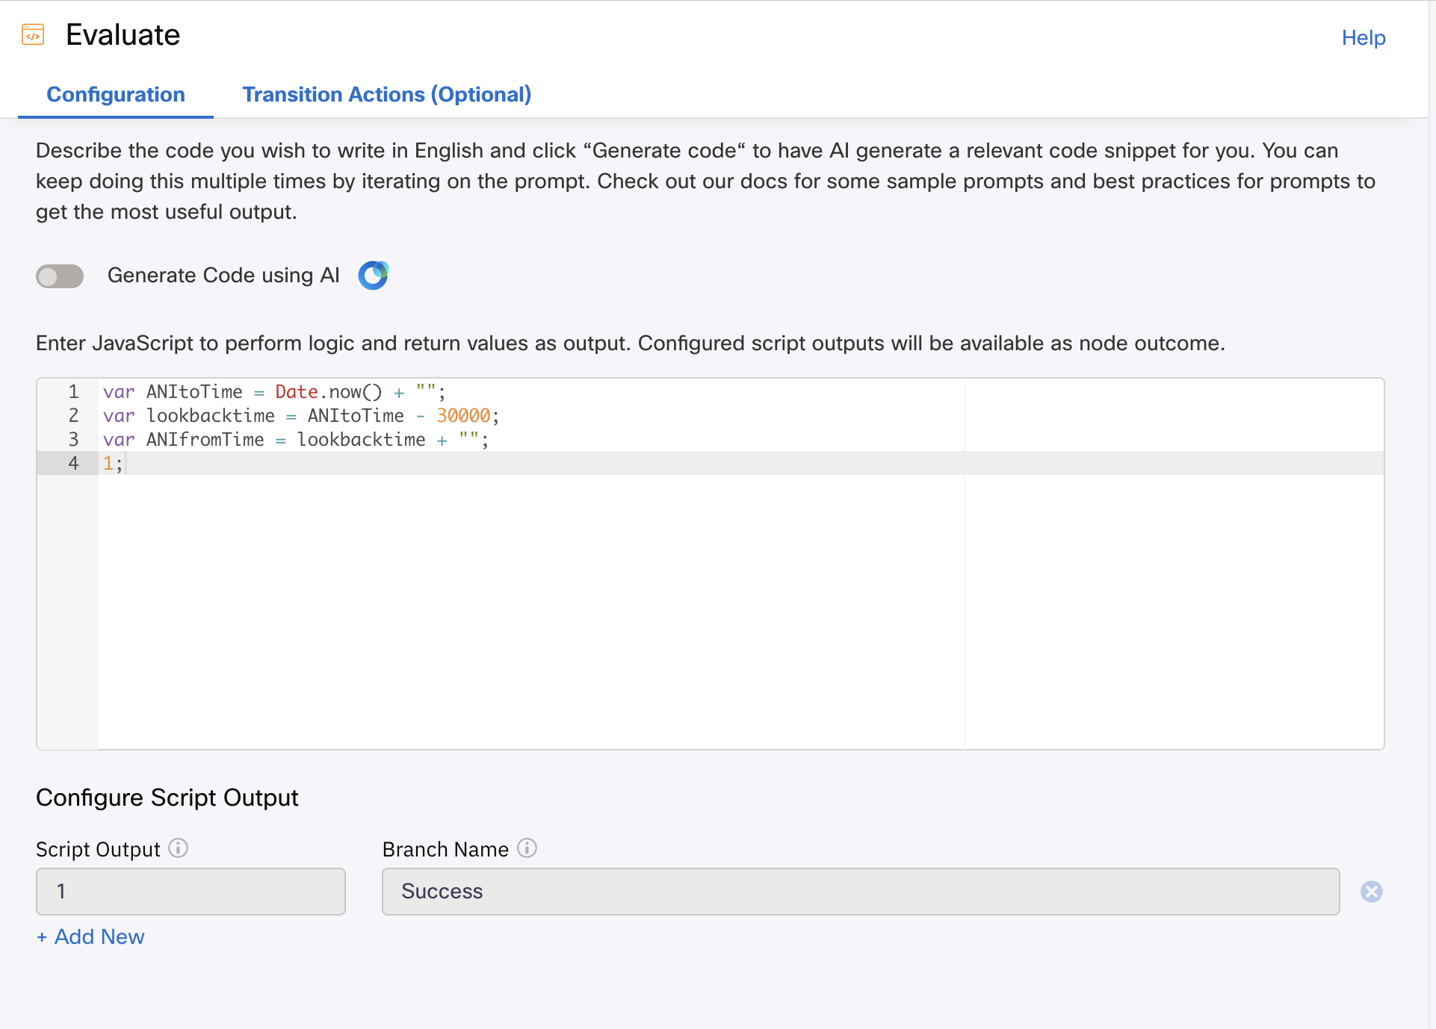The height and width of the screenshot is (1029, 1436).
Task: Click the Script Output field containing 1
Action: pos(191,892)
